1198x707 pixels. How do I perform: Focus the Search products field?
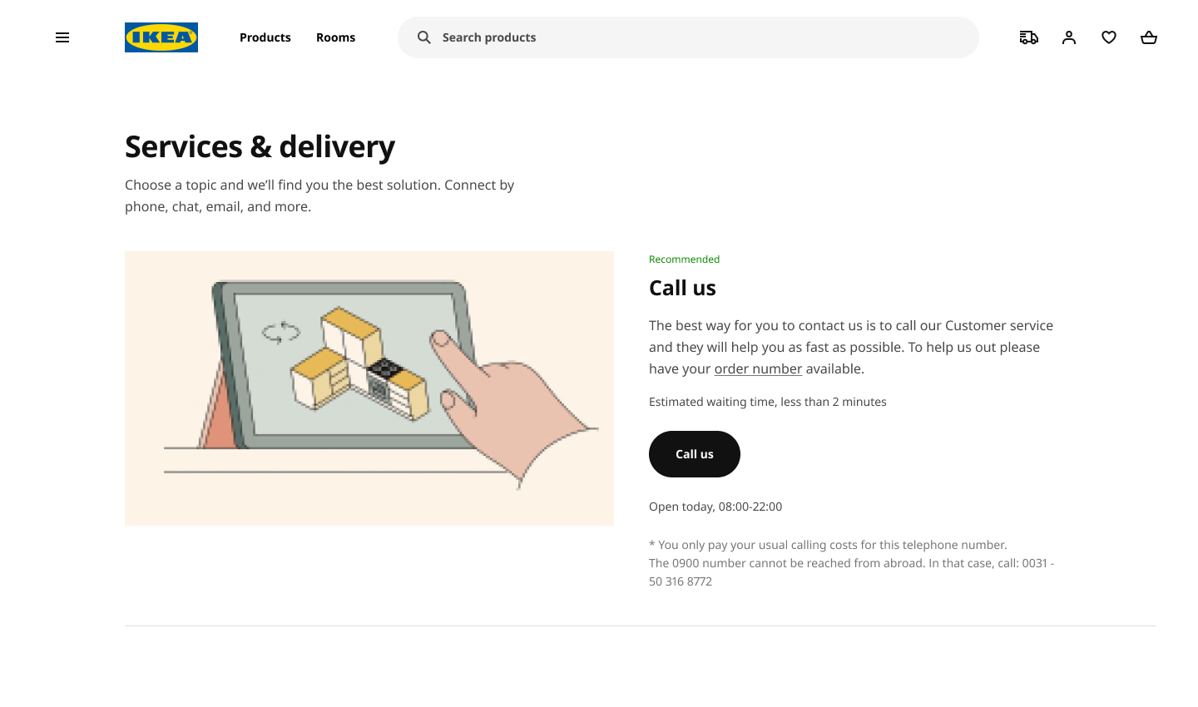688,37
